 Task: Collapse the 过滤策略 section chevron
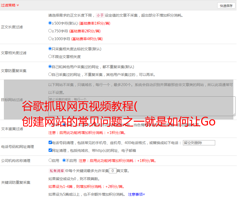click(18, 5)
